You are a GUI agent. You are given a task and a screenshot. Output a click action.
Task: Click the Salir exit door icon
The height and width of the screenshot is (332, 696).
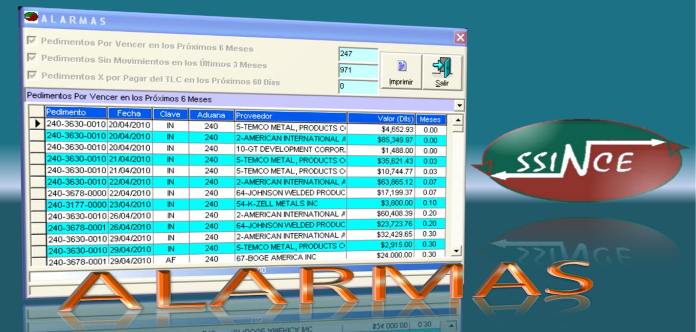click(x=442, y=67)
